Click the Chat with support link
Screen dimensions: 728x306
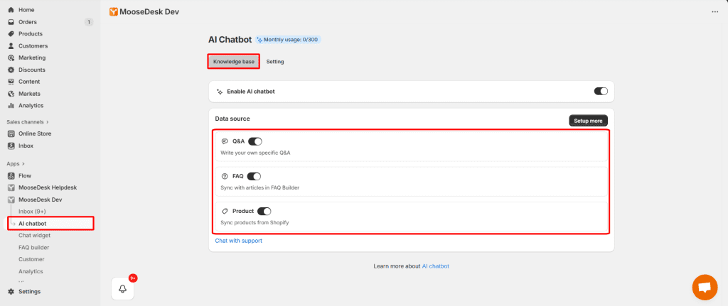[239, 241]
